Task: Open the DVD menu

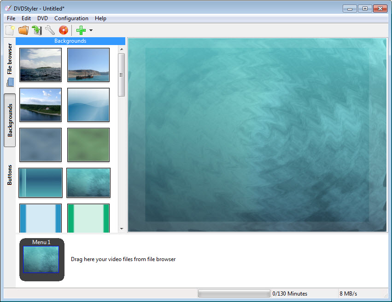Action: [42, 18]
